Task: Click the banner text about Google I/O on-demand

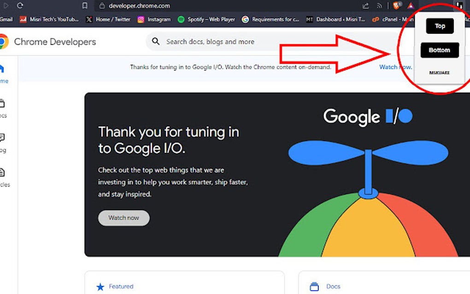Action: 230,67
